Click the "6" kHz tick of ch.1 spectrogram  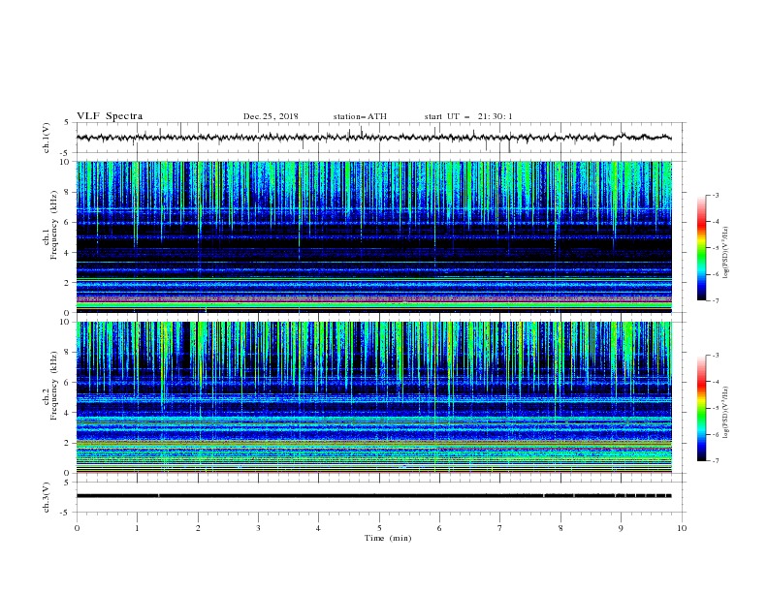(68, 222)
